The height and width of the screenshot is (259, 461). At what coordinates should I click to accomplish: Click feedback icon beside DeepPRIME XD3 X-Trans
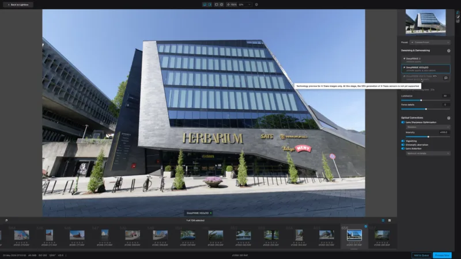pyautogui.click(x=445, y=78)
